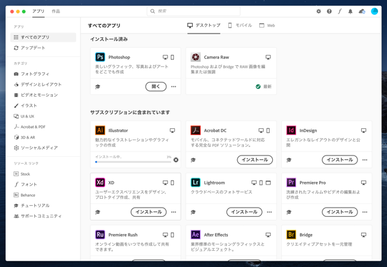This screenshot has width=387, height=267.
Task: Open InDesign more options ellipsis
Action: (x=365, y=160)
